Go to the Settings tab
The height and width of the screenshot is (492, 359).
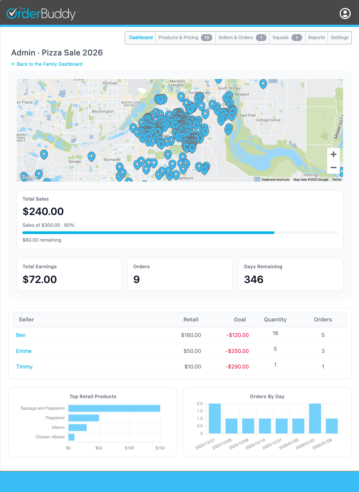pyautogui.click(x=339, y=38)
